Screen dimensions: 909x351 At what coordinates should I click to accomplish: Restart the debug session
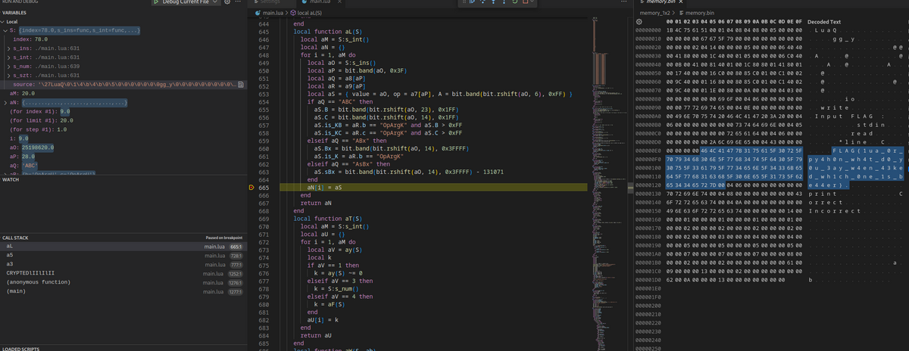(515, 2)
